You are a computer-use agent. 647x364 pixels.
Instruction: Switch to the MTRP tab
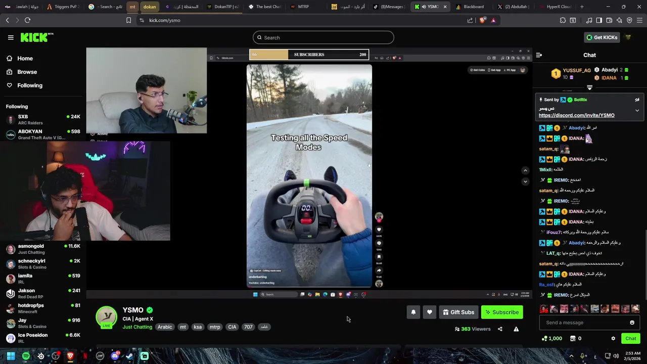click(302, 7)
